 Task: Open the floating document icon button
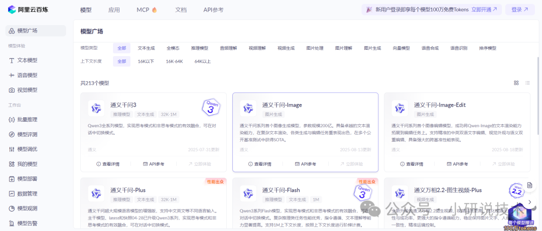tap(529, 185)
